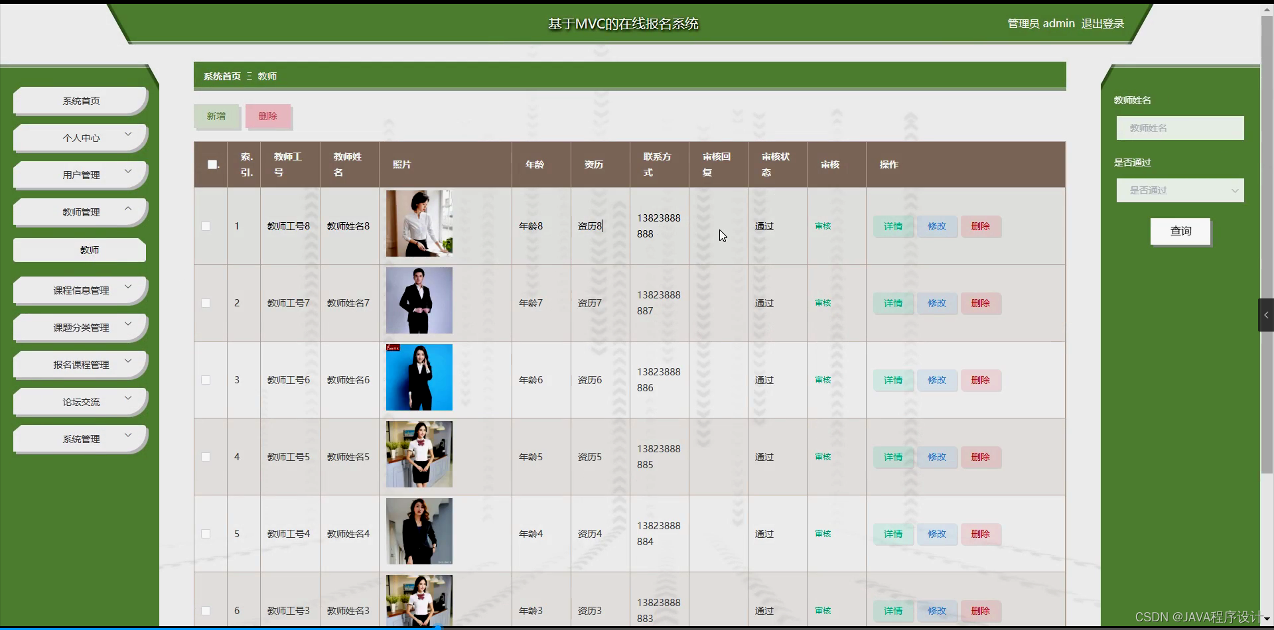Screen dimensions: 1274x630
Task: Click 审核 link for 教师工号6
Action: 823,380
